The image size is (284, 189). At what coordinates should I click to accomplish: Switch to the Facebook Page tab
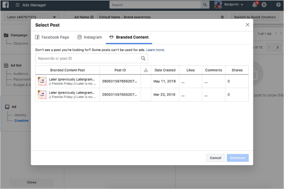tap(52, 37)
